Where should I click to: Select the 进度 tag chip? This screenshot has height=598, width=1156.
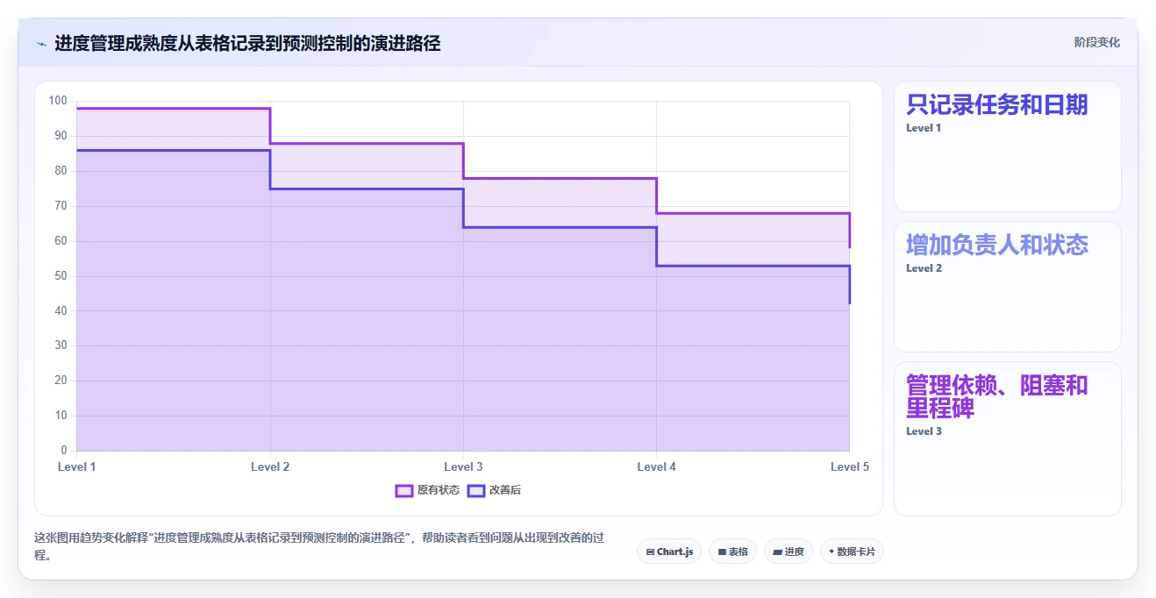(x=789, y=552)
